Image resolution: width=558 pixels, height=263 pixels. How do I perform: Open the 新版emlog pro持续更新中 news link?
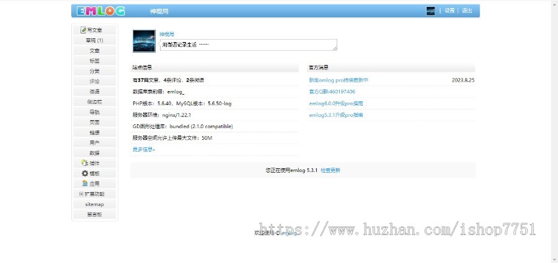tap(339, 80)
